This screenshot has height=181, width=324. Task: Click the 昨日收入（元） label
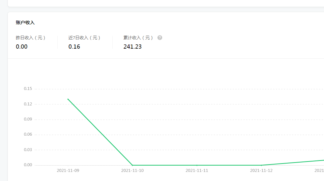(31, 38)
